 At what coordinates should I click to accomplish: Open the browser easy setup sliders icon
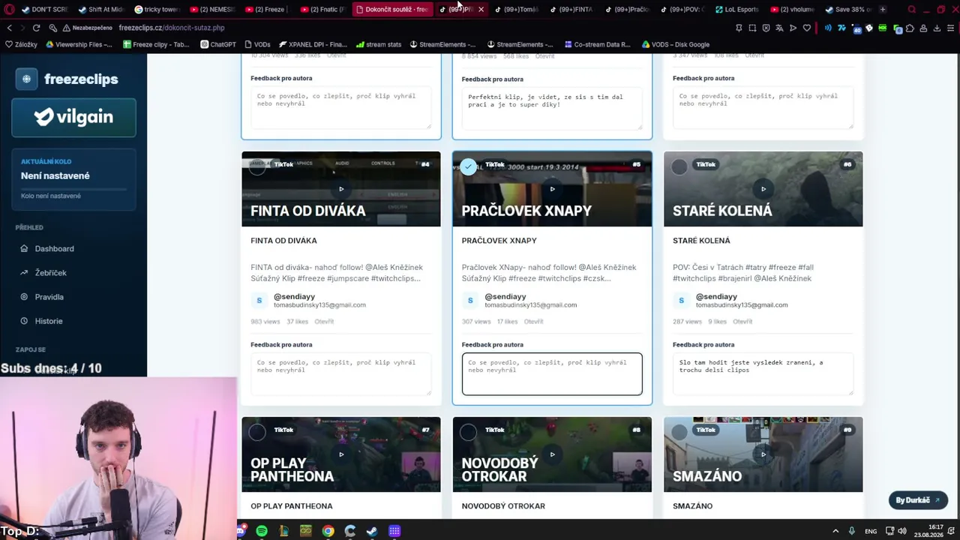point(950,28)
